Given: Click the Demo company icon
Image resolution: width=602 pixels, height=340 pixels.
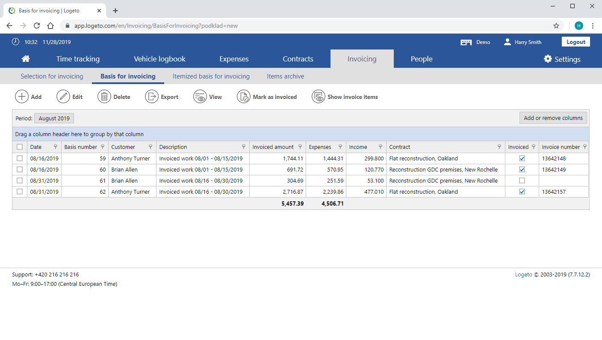Looking at the screenshot, I should coord(466,42).
